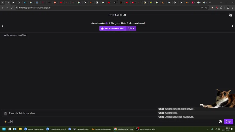Click the channel points icon showing 250

(6, 122)
